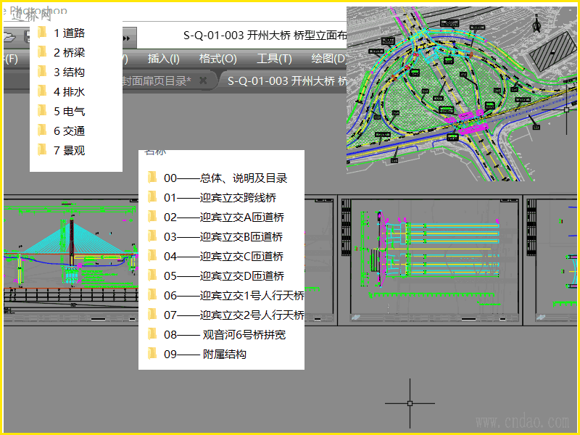Click the folder icon beside 1 道路

coord(42,33)
